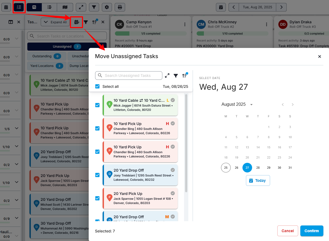The image size is (329, 241).
Task: Uncheck the Select all checkbox
Action: pyautogui.click(x=97, y=86)
